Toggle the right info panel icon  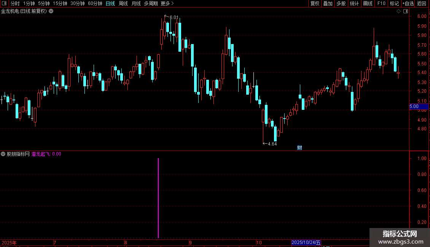[406, 11]
